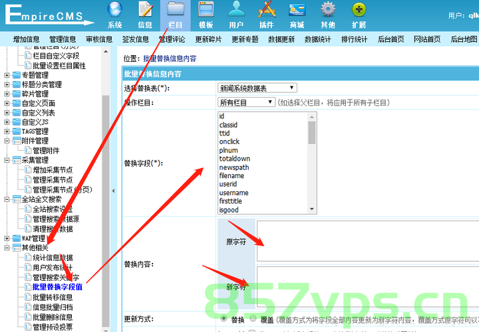479x332 pixels.
Task: Click the page icon beside 信息批量归档
Action: pyautogui.click(x=28, y=307)
